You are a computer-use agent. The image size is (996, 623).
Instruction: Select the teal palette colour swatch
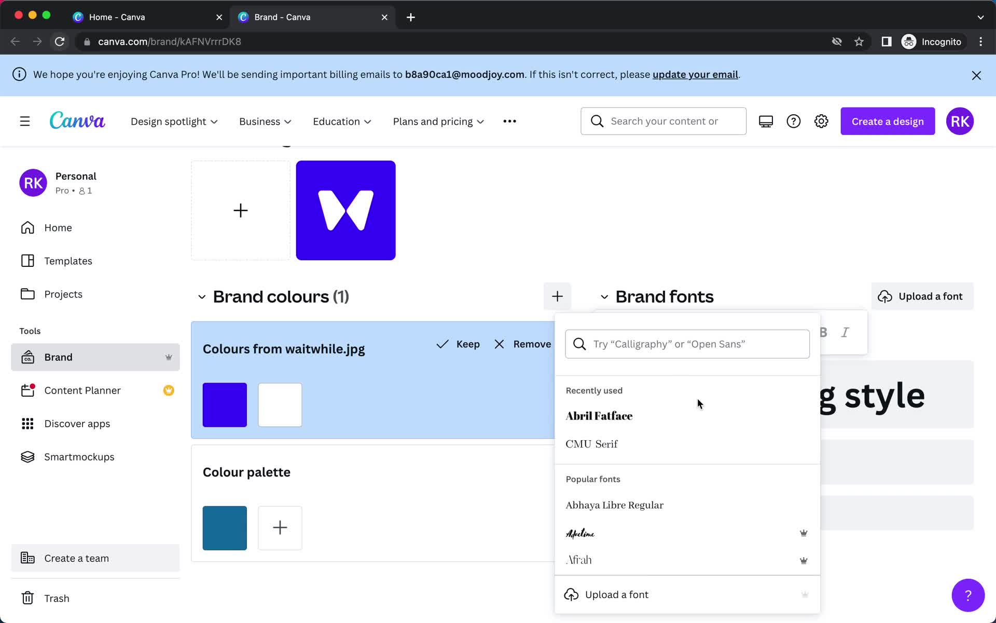tap(225, 528)
